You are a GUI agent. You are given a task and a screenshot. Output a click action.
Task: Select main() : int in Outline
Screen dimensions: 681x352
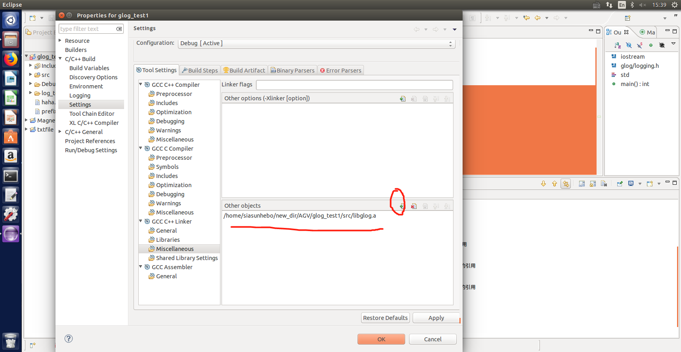[635, 84]
